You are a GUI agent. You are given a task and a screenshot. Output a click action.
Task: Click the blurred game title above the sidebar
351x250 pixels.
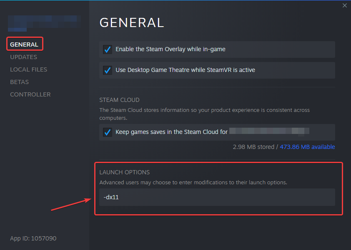(42, 23)
